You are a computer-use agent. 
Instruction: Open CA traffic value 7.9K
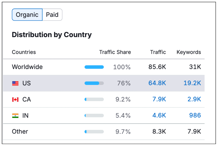tap(159, 99)
